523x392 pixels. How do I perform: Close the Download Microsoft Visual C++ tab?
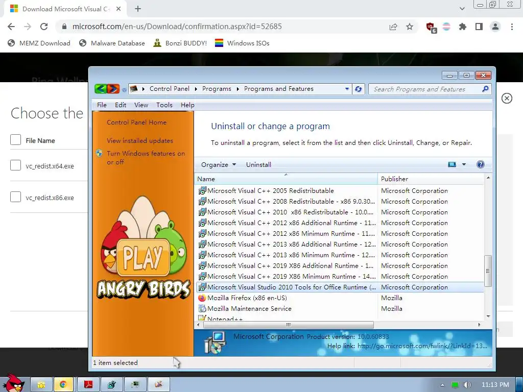pyautogui.click(x=118, y=9)
